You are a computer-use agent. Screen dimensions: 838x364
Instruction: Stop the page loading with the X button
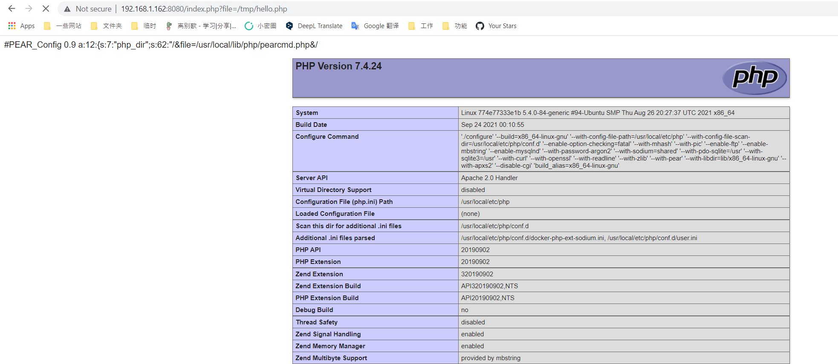click(x=46, y=9)
